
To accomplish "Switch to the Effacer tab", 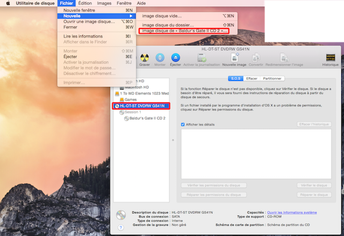I will (252, 78).
